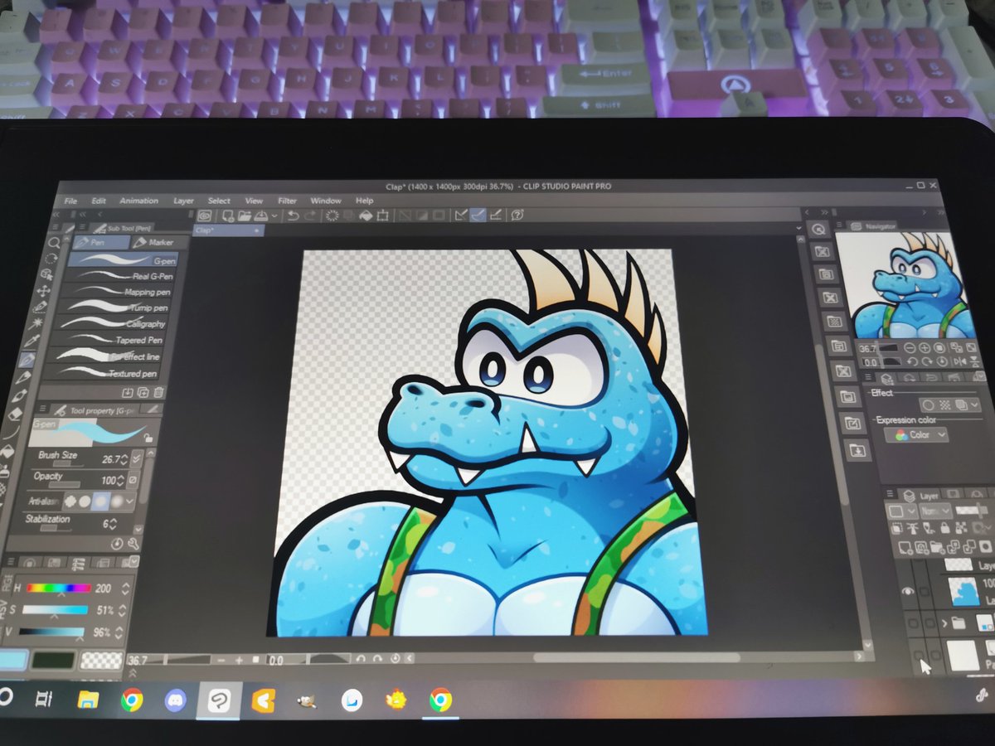
Task: Click the dark green sub color swatch
Action: 53,661
